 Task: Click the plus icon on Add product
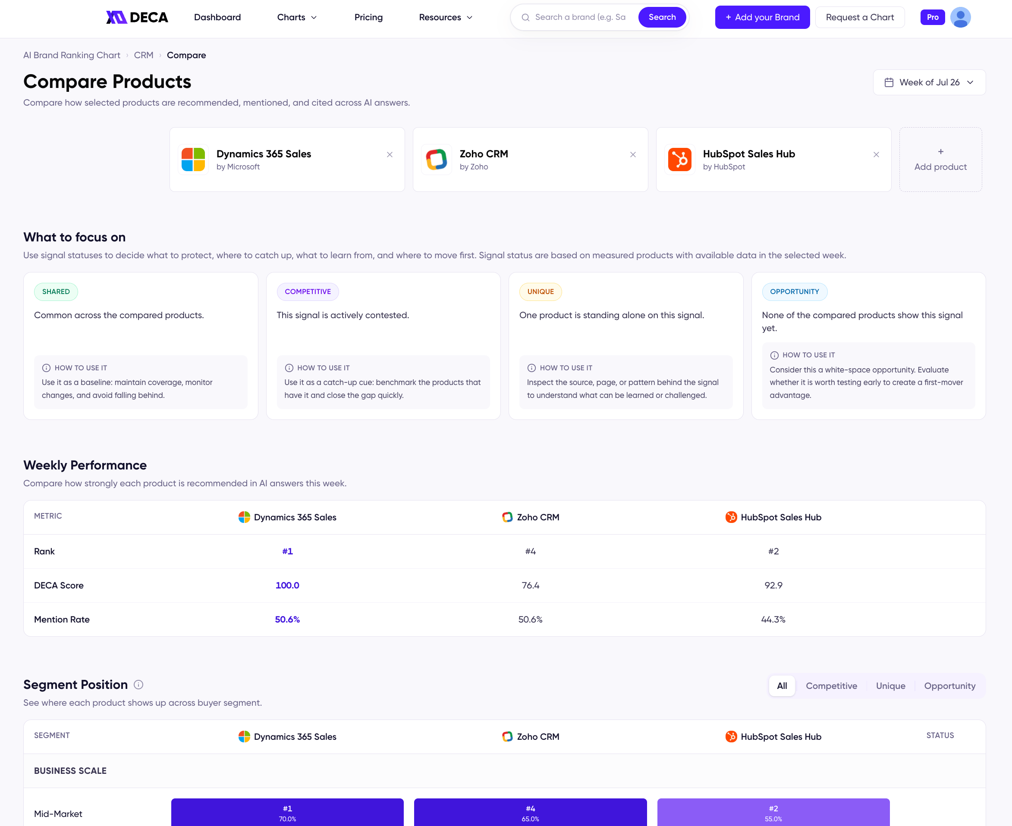point(940,152)
